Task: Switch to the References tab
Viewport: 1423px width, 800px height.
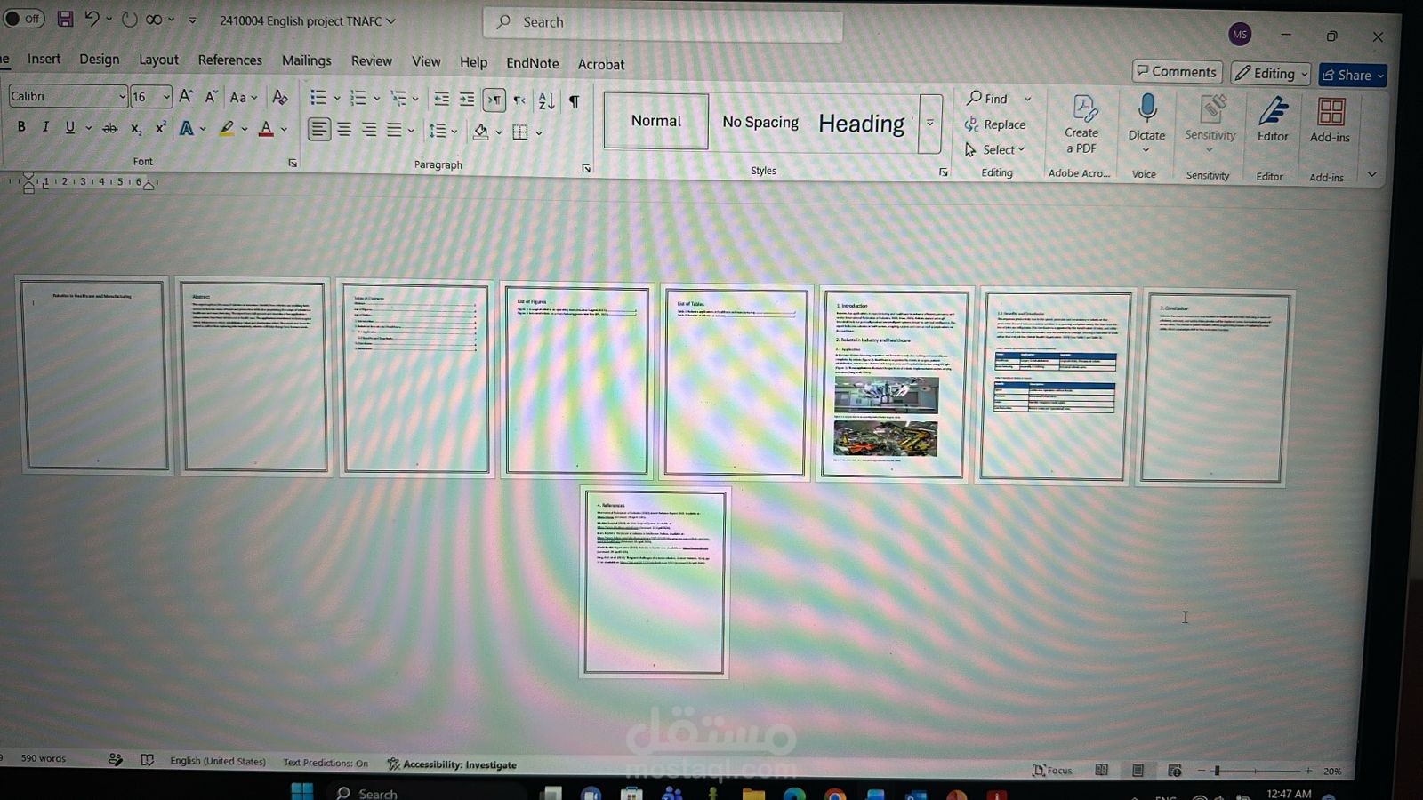Action: tap(229, 60)
